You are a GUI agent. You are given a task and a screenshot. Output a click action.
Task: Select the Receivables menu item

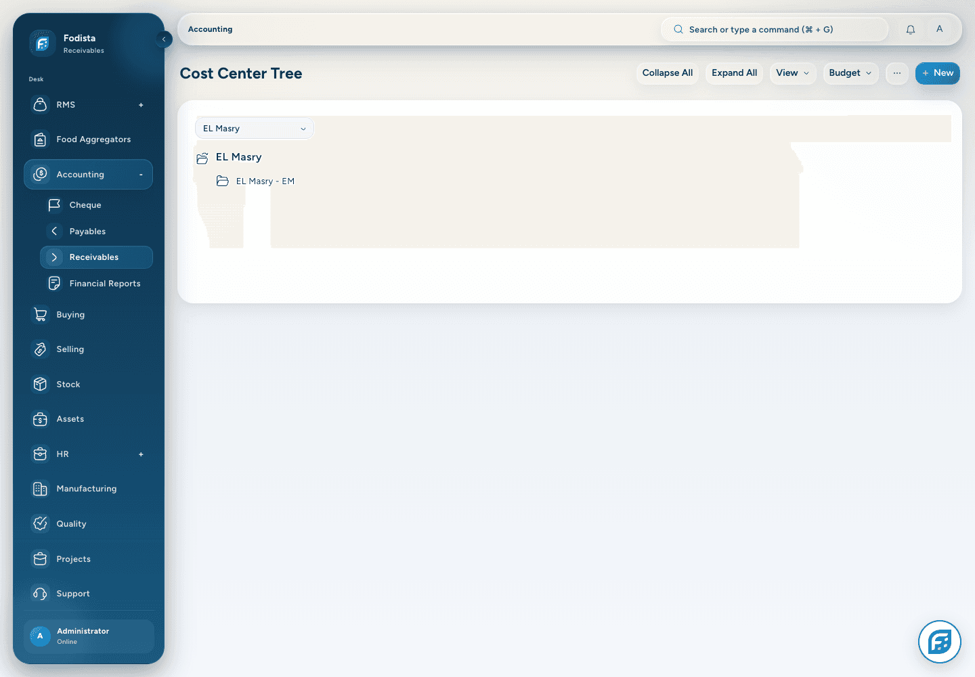pos(96,257)
